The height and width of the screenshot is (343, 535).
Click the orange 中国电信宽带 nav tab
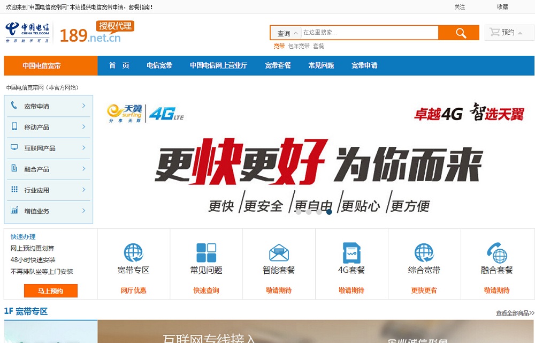tap(51, 65)
